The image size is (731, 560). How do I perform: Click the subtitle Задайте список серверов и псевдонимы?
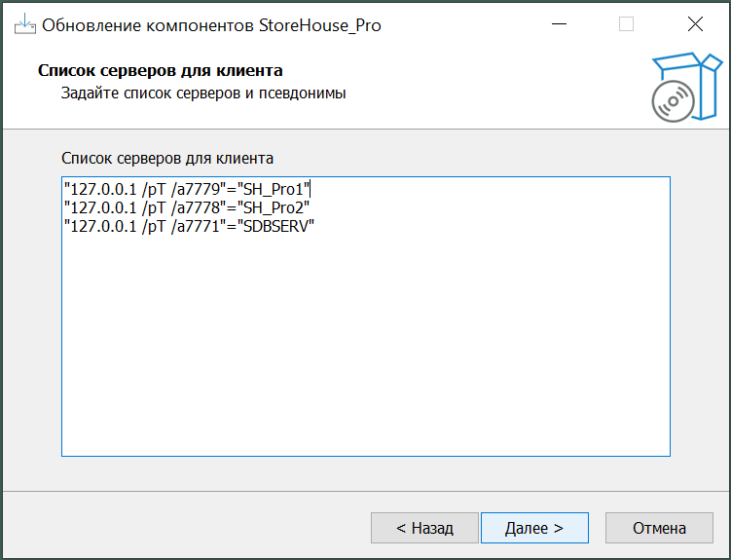203,94
